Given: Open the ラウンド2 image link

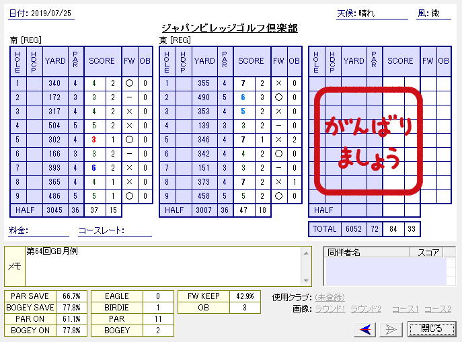Looking at the screenshot, I should pyautogui.click(x=366, y=309).
